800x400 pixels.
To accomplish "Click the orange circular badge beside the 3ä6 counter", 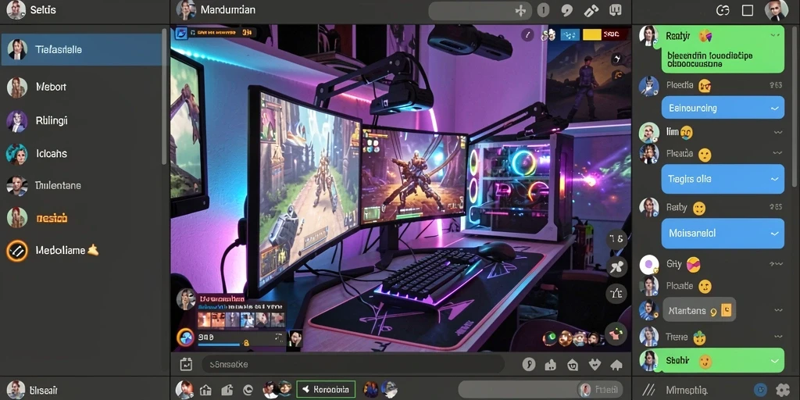I will (x=186, y=337).
